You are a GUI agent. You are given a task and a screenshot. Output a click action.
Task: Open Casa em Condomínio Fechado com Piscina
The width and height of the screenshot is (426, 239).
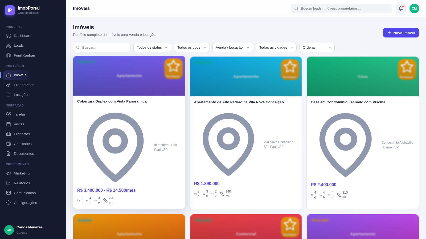click(348, 102)
